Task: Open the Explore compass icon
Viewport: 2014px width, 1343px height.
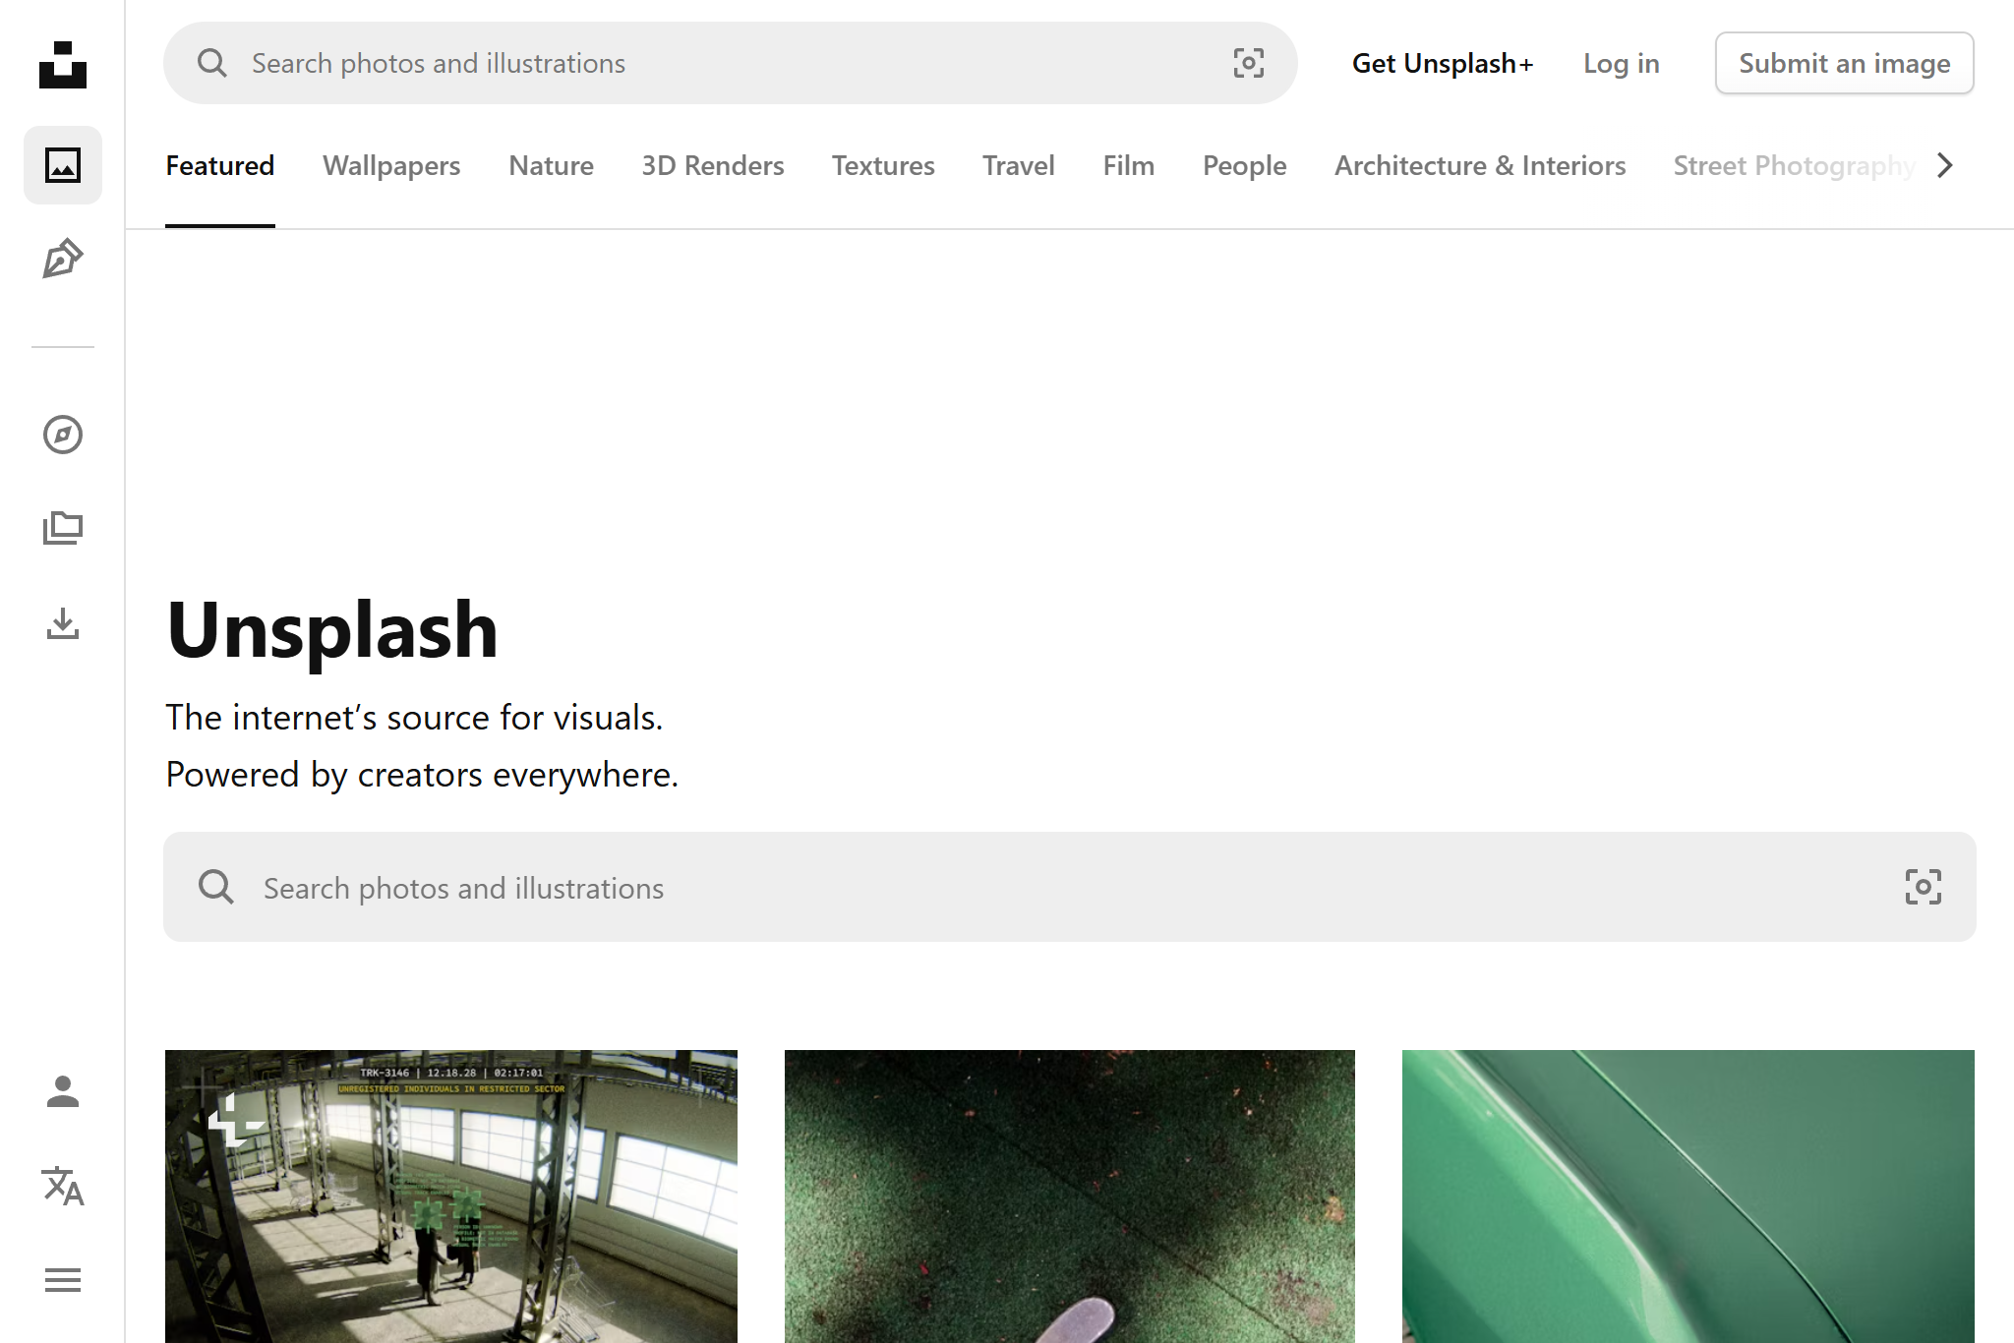Action: click(63, 434)
